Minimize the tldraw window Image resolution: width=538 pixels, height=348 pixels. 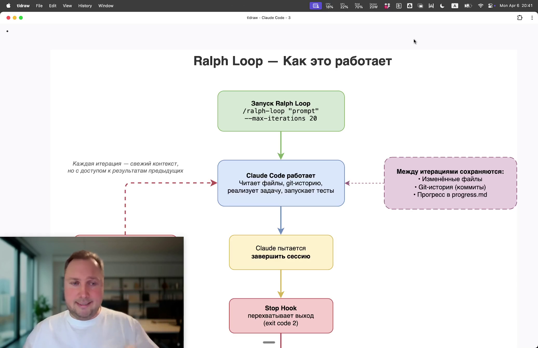(15, 18)
